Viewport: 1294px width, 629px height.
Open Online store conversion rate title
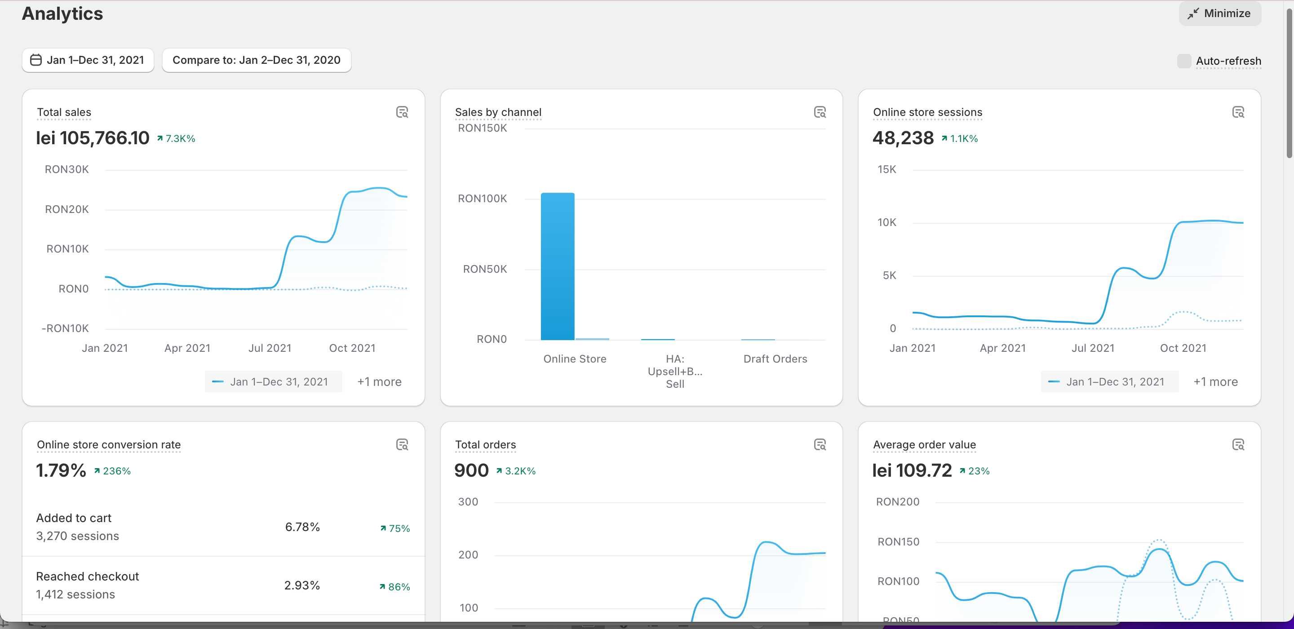click(x=108, y=445)
